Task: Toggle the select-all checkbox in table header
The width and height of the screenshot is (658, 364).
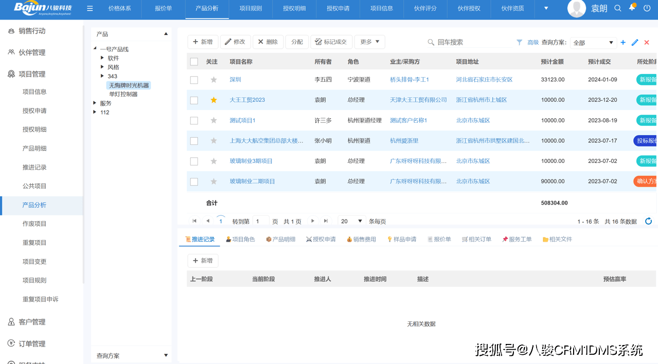Action: (x=194, y=62)
